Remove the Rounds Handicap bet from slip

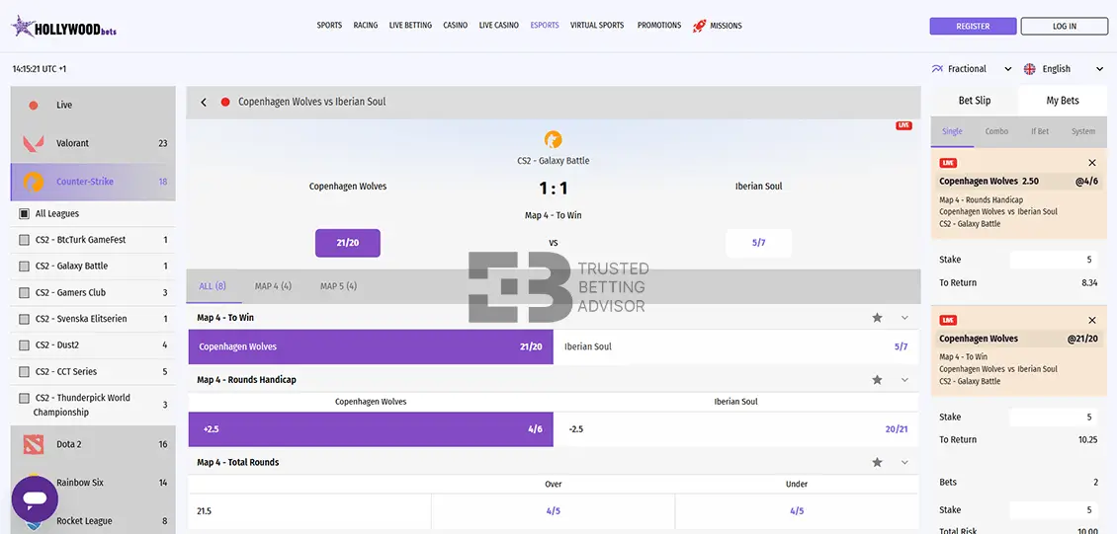click(1092, 163)
